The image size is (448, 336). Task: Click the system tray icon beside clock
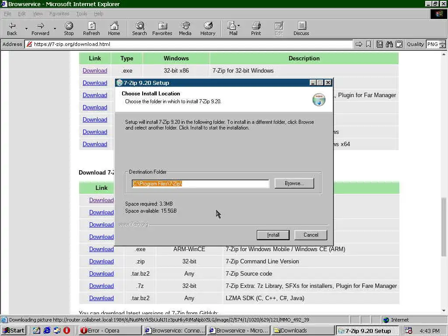coord(409,331)
